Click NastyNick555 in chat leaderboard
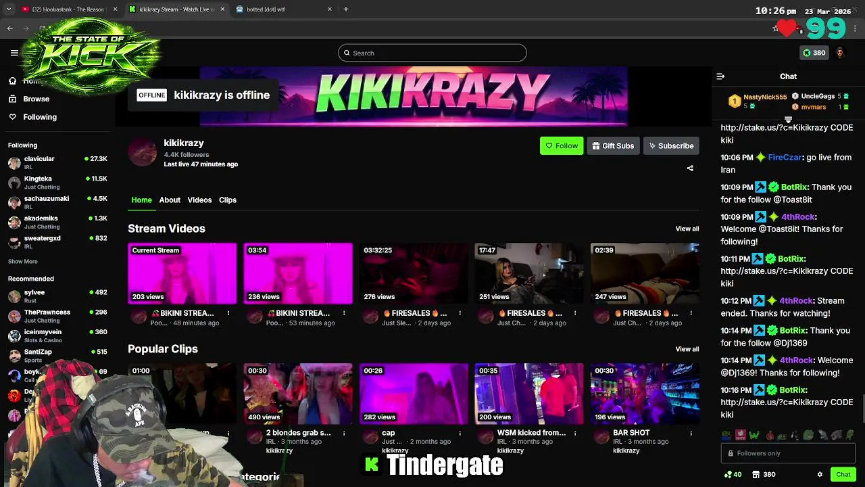Viewport: 865px width, 487px height. click(x=765, y=97)
